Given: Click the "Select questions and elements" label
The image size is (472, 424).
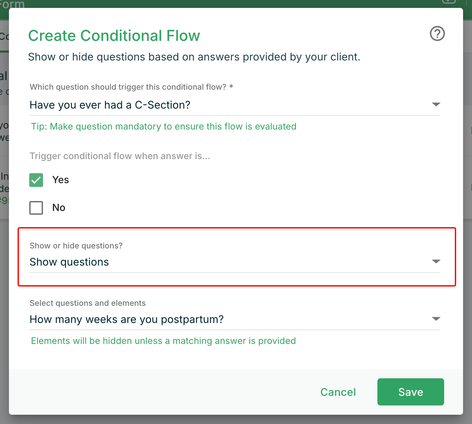Looking at the screenshot, I should (88, 303).
